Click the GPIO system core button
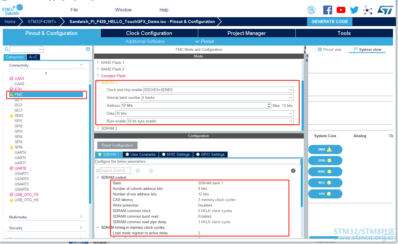 325,160
